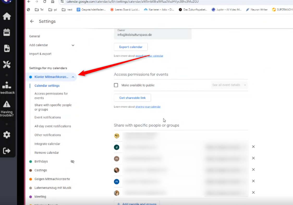
Task: Open the calendar icon in dark sidebar
Action: [7, 32]
